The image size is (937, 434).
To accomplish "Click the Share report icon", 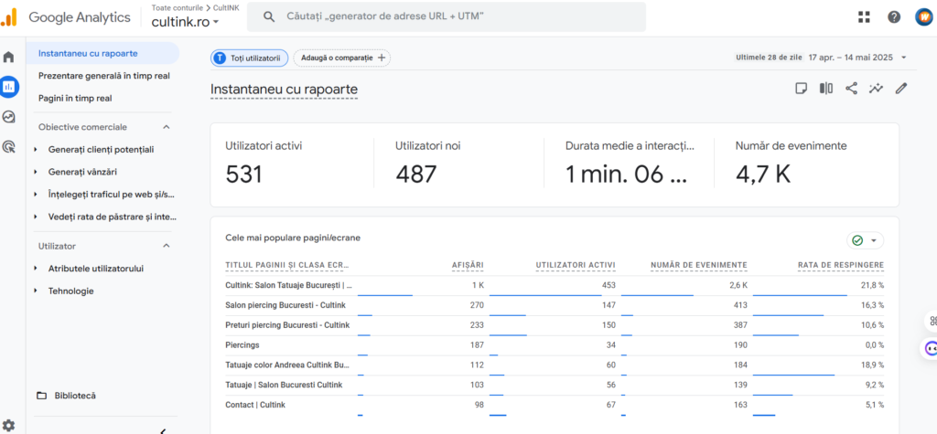I will [851, 89].
